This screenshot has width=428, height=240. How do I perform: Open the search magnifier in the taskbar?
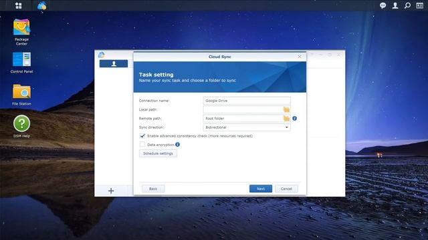pyautogui.click(x=407, y=5)
